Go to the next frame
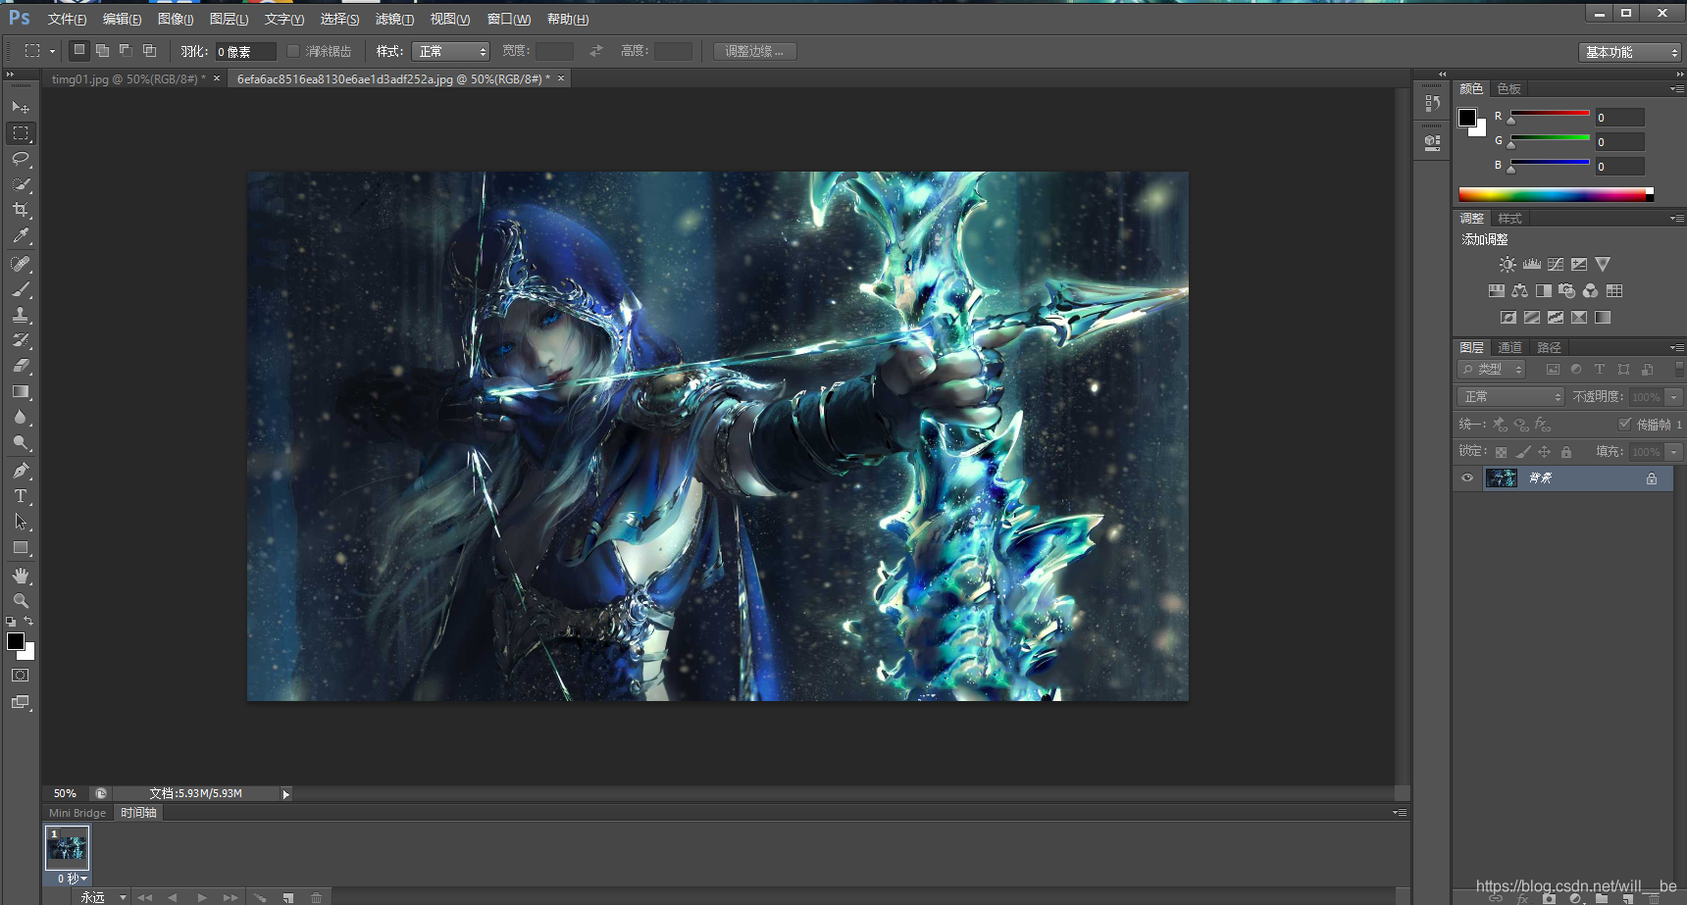1687x905 pixels. 230,897
